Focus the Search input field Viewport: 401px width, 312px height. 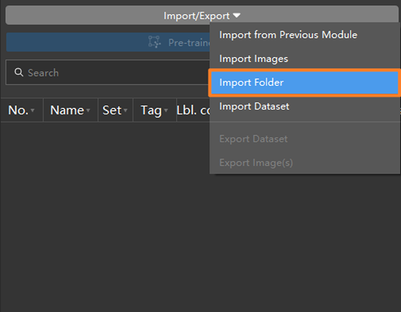coord(108,73)
